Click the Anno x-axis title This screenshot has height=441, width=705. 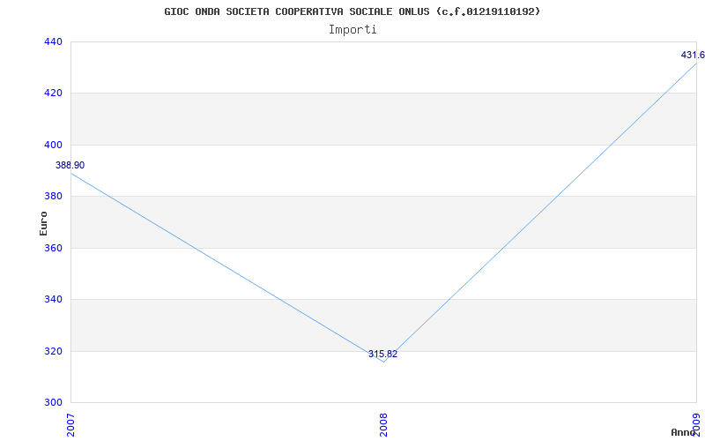pos(684,432)
